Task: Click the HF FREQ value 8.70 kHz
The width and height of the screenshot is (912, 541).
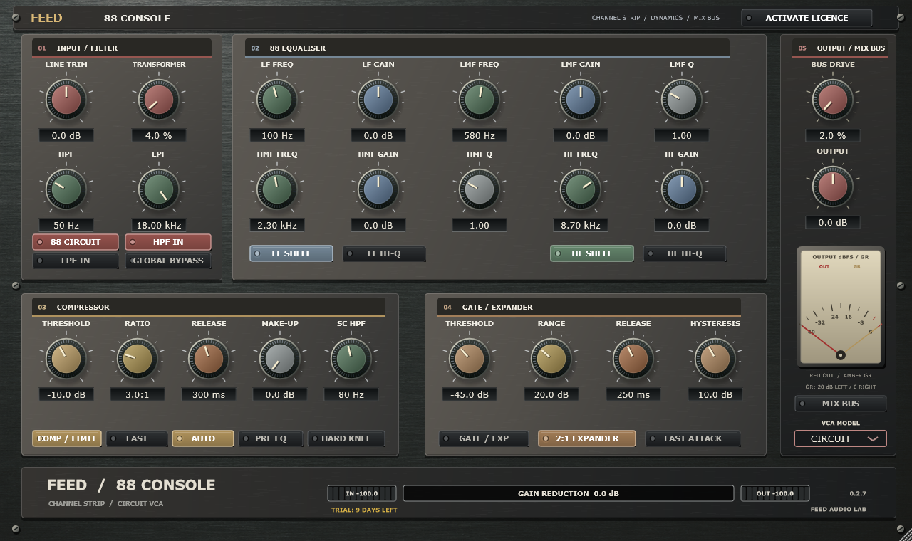Action: (x=581, y=225)
